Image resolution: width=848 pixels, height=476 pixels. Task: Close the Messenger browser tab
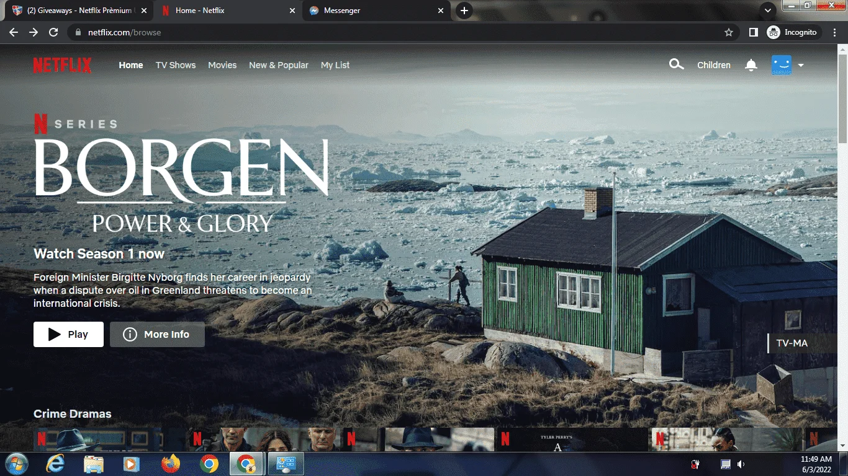point(441,11)
